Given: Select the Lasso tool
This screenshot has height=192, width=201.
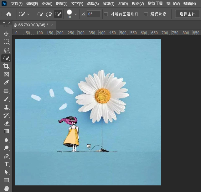Looking at the screenshot, I should point(6,50).
